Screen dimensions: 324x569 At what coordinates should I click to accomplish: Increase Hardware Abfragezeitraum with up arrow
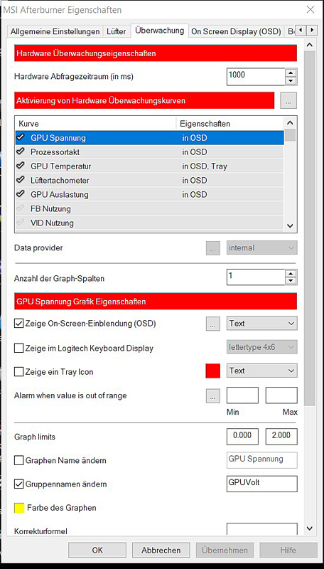pyautogui.click(x=291, y=73)
